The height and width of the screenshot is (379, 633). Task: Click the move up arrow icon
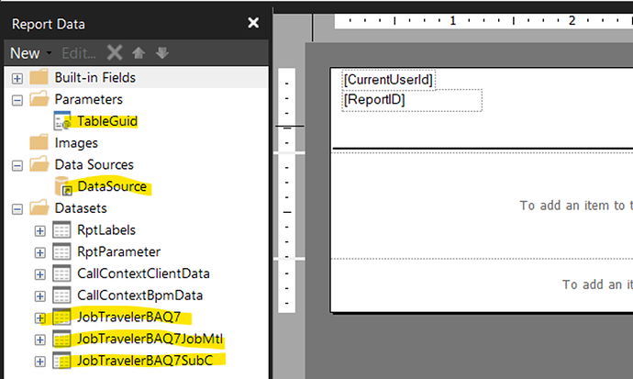pos(139,53)
